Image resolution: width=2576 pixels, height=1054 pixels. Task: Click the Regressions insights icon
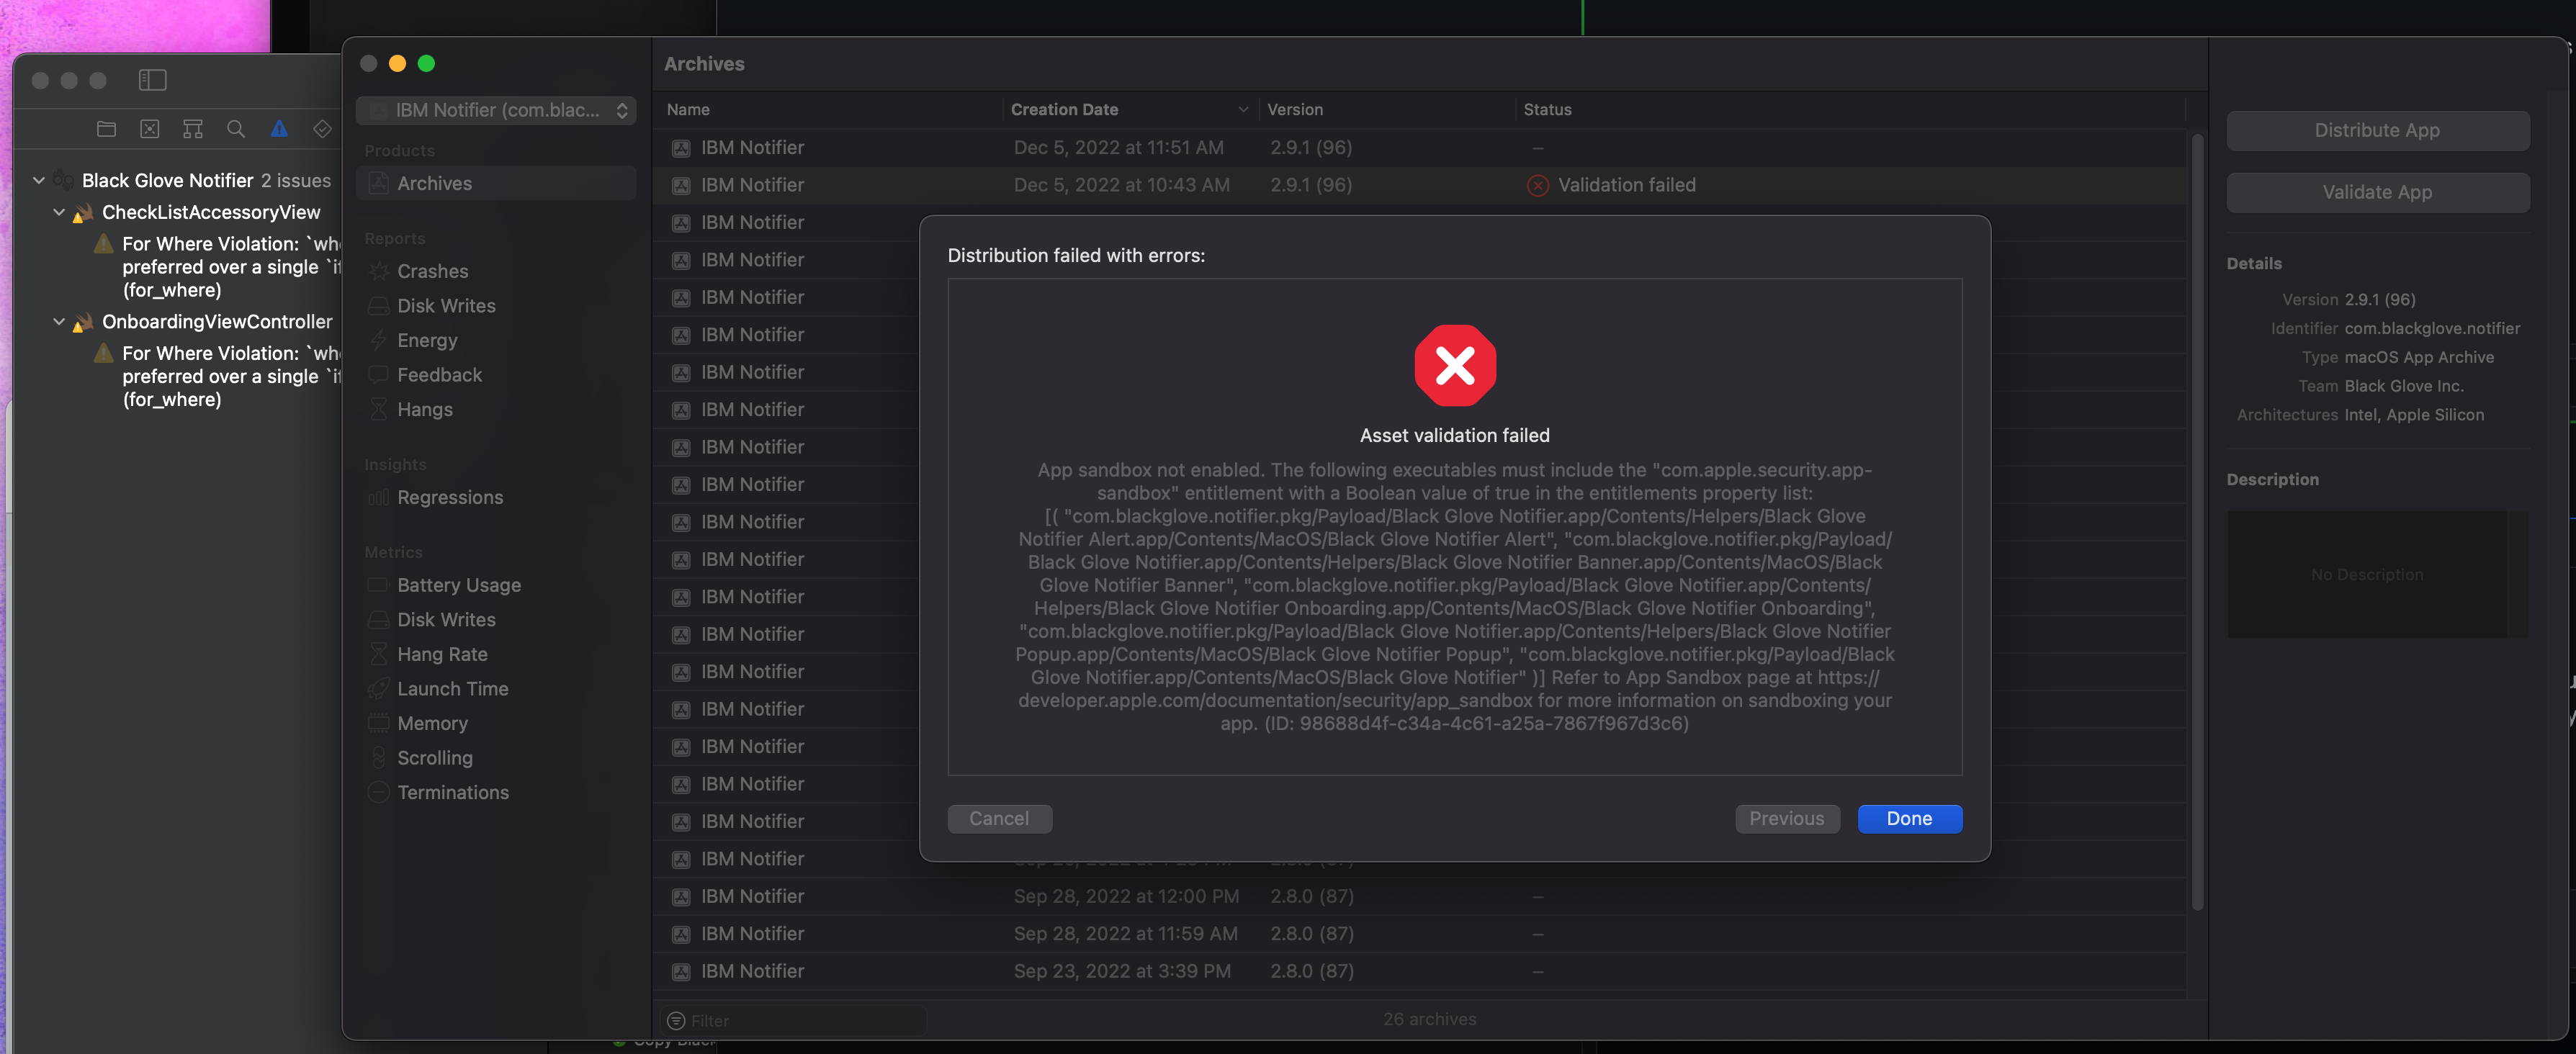click(x=378, y=497)
